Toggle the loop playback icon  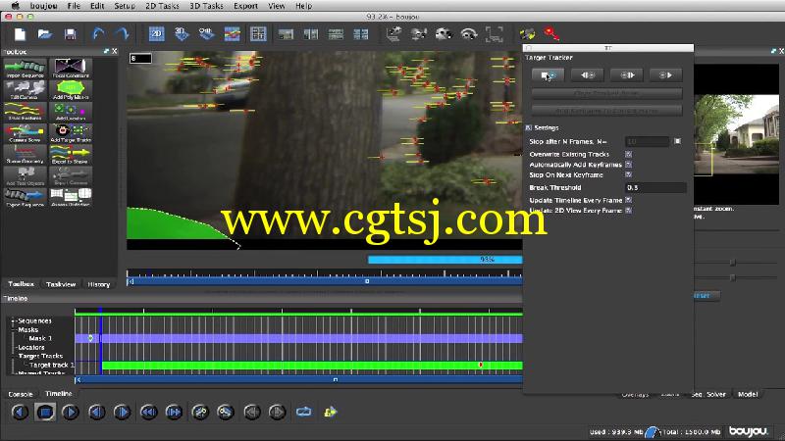304,412
